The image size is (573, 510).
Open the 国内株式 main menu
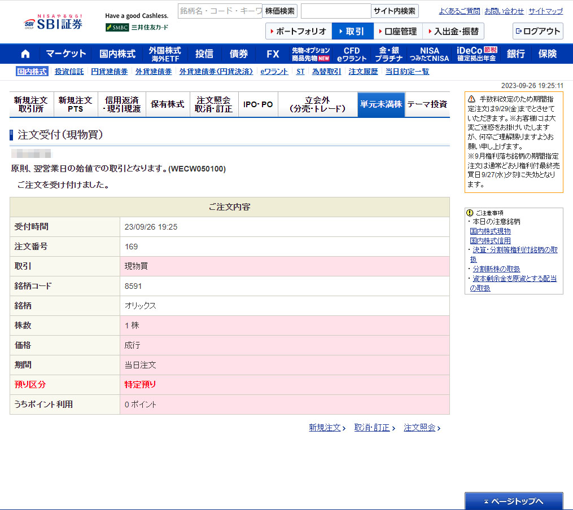[117, 54]
